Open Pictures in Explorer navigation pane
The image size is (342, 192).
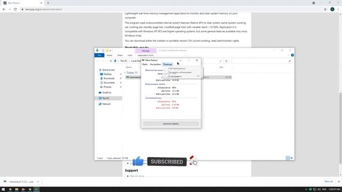[107, 87]
